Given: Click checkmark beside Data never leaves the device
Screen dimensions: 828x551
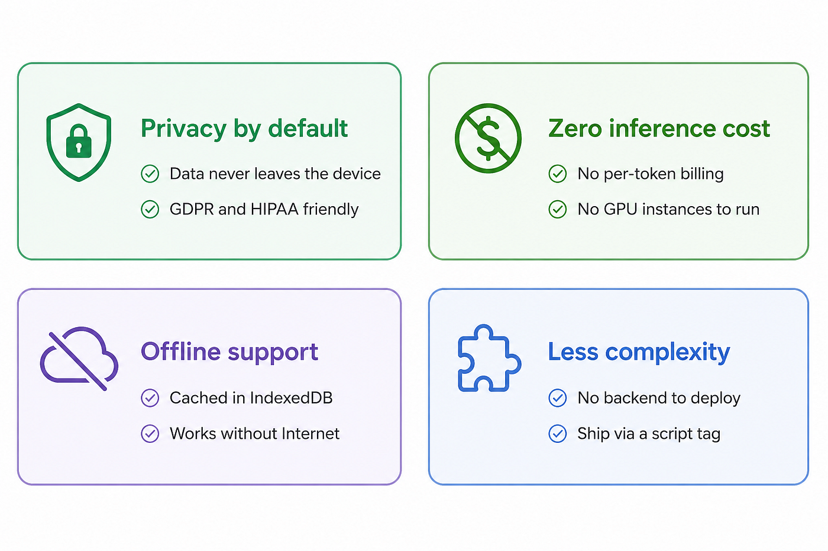Looking at the screenshot, I should click(x=150, y=174).
